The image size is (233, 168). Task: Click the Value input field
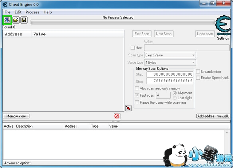pos(187,48)
